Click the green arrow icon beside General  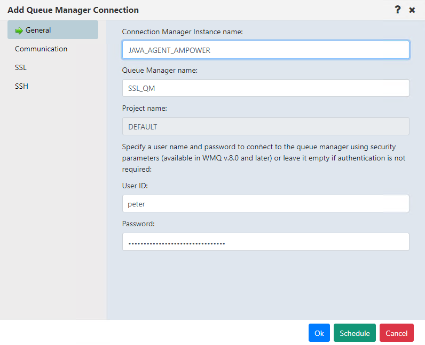click(x=19, y=30)
